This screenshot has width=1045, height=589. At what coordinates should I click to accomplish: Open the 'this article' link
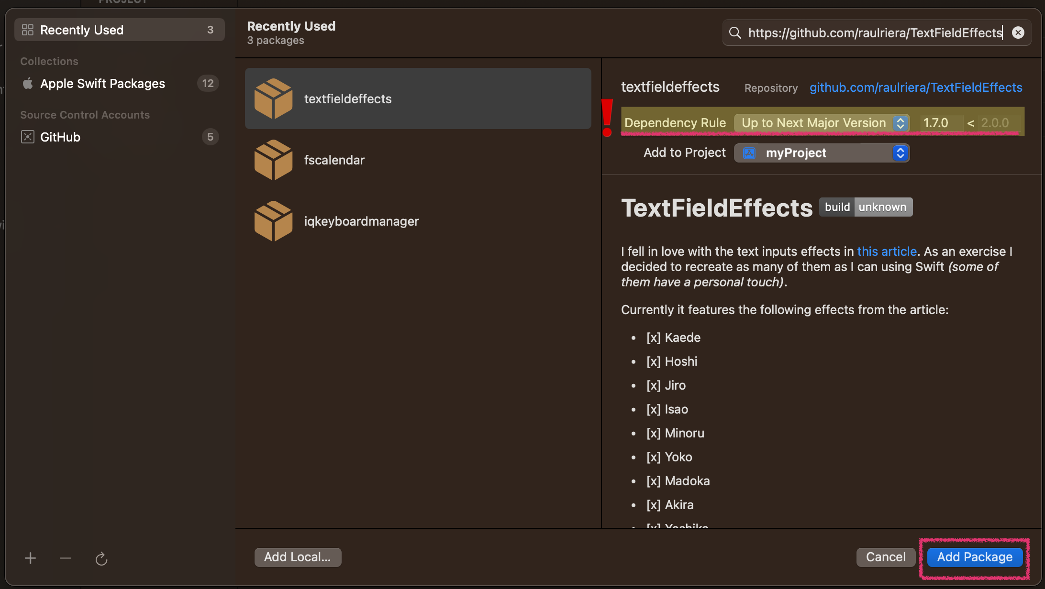(887, 251)
